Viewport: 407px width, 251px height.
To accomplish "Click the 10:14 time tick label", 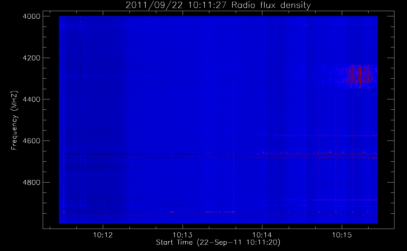I will (x=262, y=235).
